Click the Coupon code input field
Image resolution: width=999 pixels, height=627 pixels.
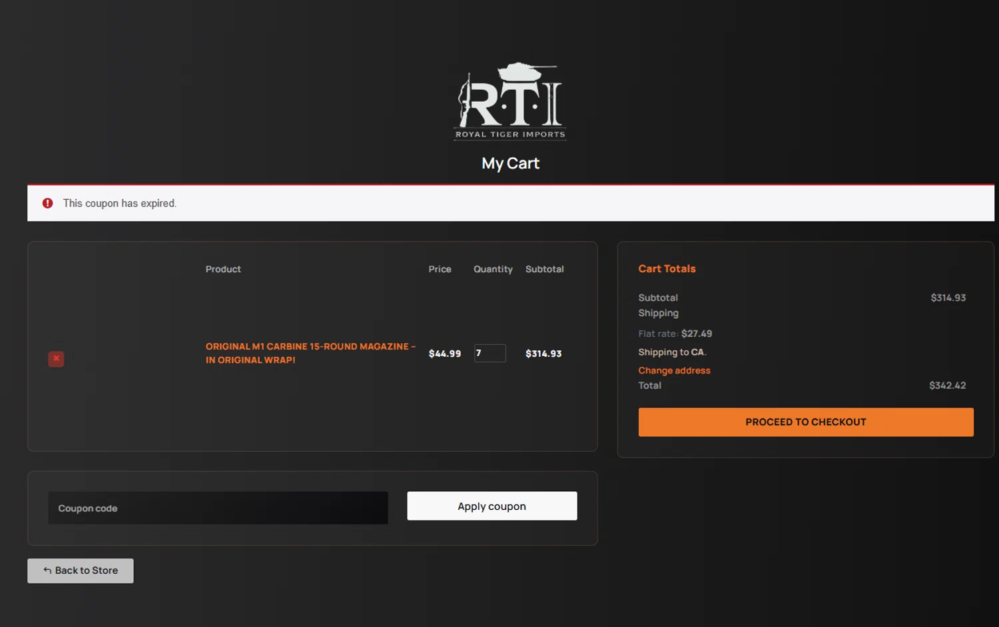[218, 508]
